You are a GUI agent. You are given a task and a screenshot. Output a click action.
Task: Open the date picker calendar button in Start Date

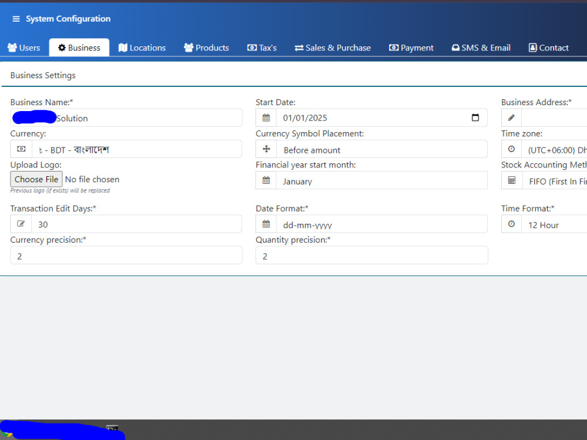(475, 117)
